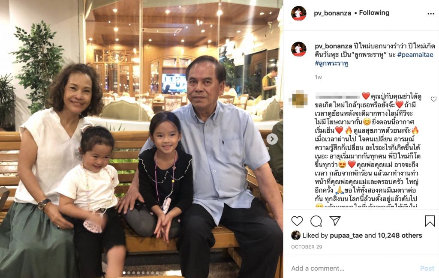Click the blurred commenter avatar

(300, 99)
